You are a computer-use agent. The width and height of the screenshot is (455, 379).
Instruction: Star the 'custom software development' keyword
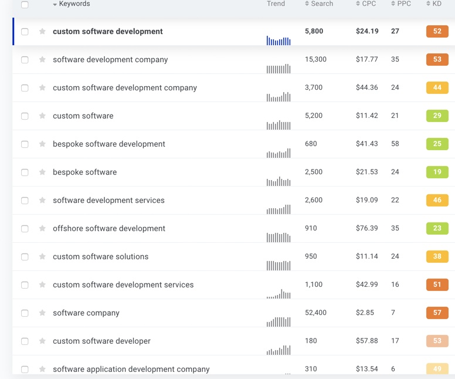point(42,32)
